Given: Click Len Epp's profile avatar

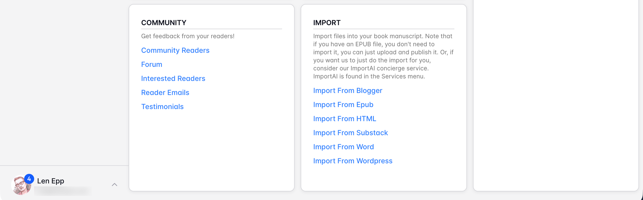Looking at the screenshot, I should [x=20, y=186].
